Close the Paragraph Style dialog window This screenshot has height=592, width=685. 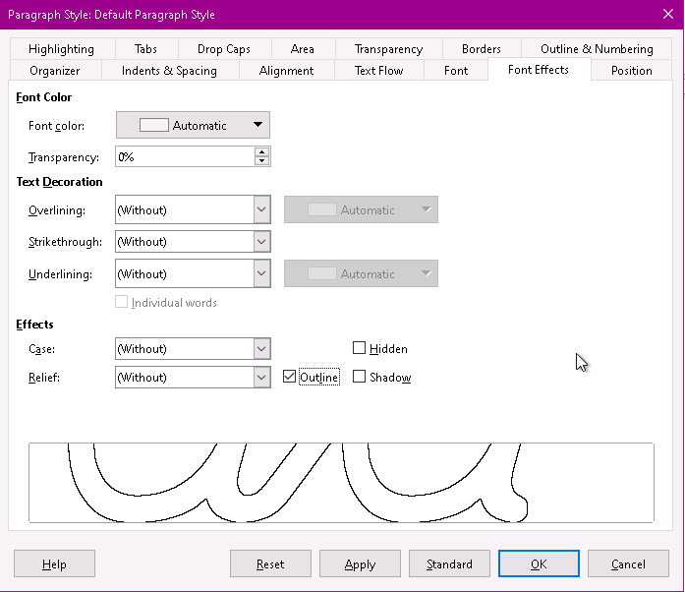667,14
